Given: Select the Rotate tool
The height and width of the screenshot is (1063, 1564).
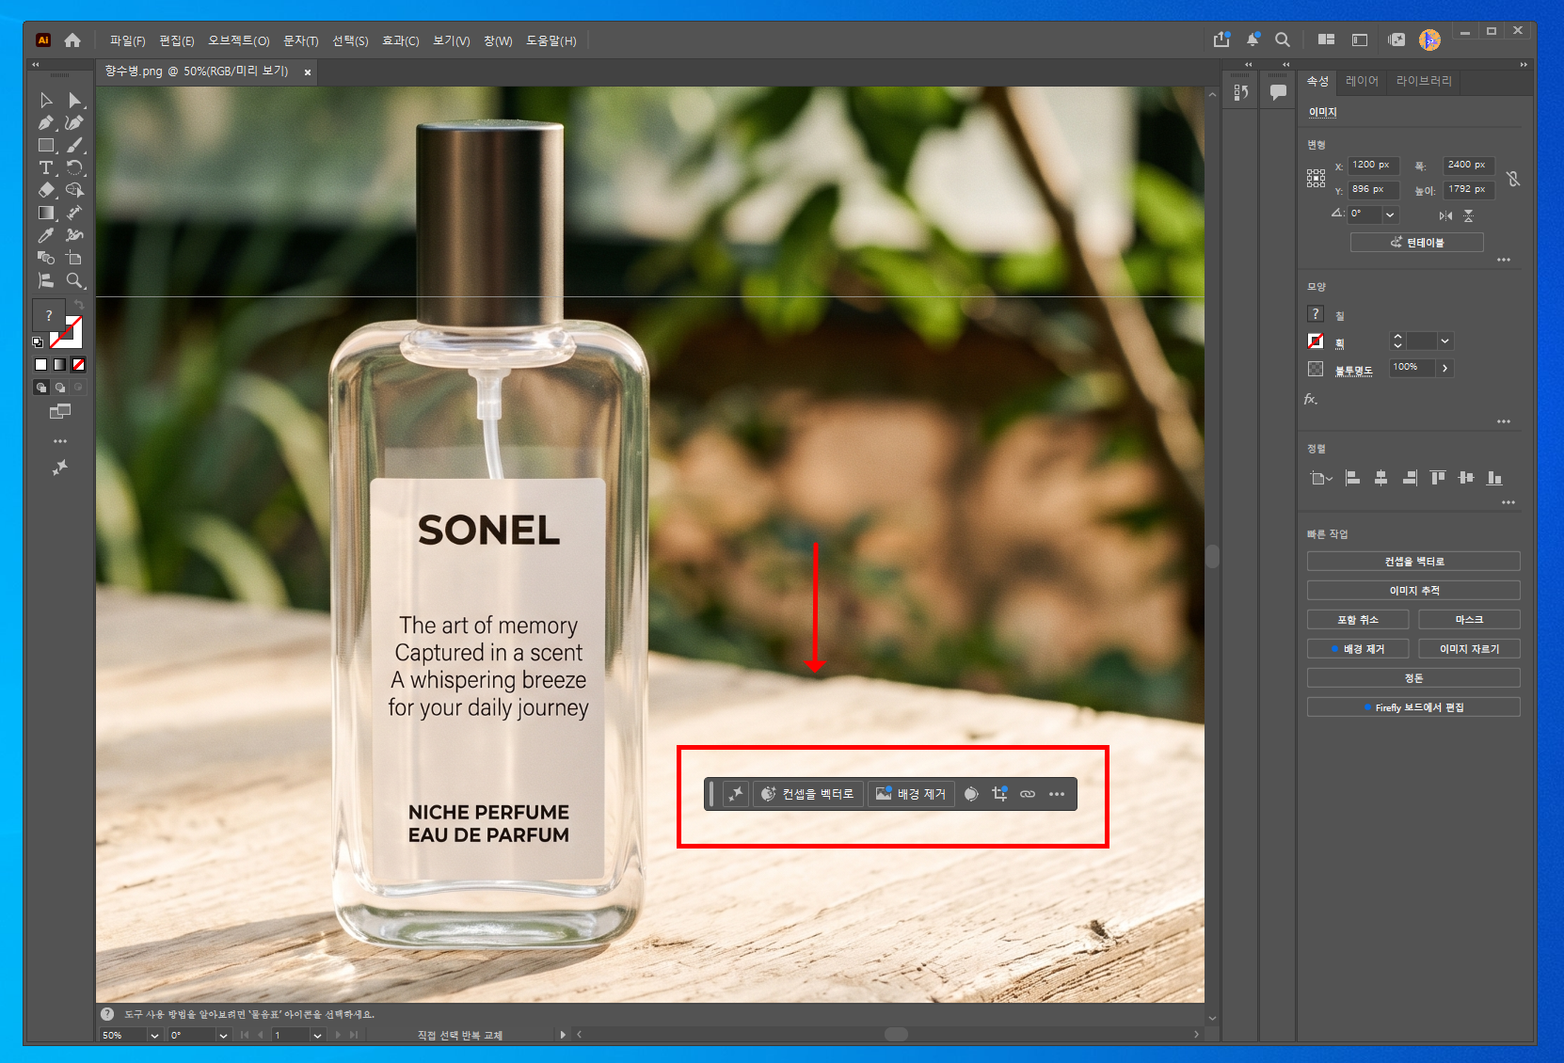Looking at the screenshot, I should click(75, 168).
